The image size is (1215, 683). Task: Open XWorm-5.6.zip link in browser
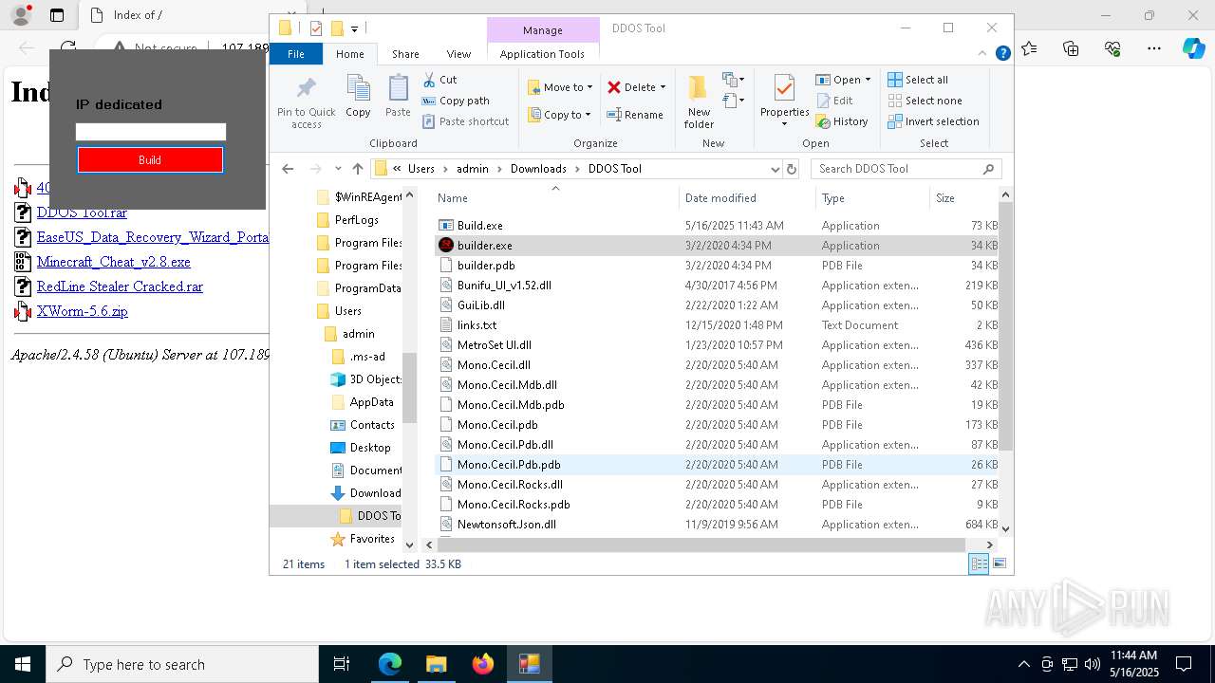82,311
